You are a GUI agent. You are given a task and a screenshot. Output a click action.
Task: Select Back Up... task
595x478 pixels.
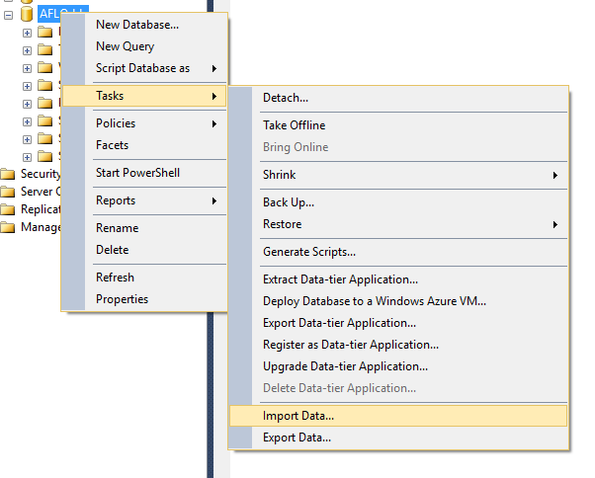click(x=289, y=202)
